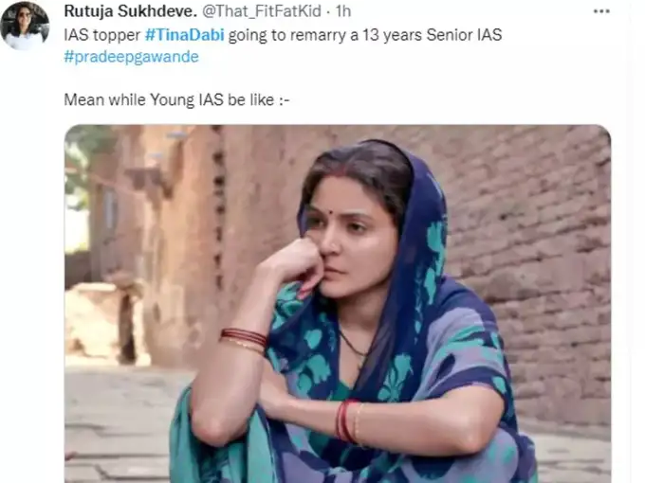Screen dimensions: 645x483
Task: Click Rutuja Sukhdeve's profile avatar
Action: click(x=25, y=27)
